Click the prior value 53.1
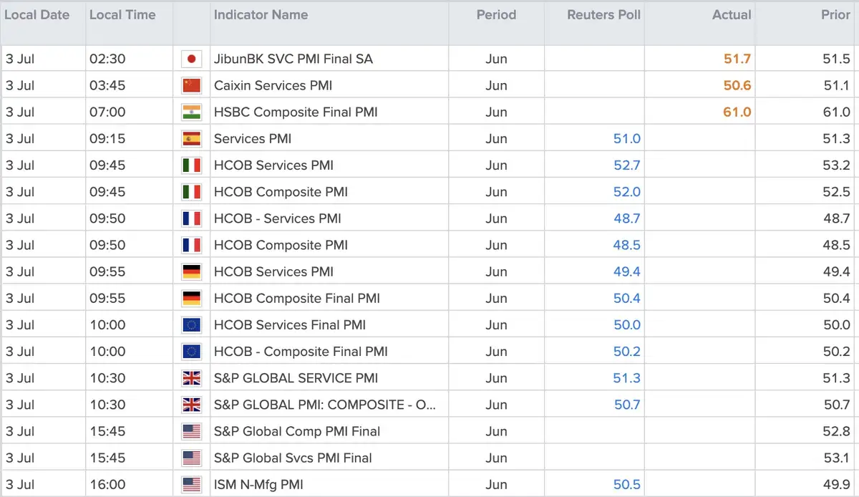This screenshot has width=859, height=497. pyautogui.click(x=837, y=458)
